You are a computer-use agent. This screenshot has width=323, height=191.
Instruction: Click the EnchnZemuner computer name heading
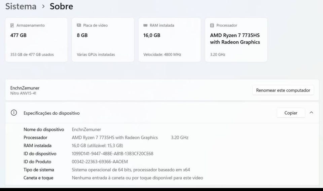[25, 88]
